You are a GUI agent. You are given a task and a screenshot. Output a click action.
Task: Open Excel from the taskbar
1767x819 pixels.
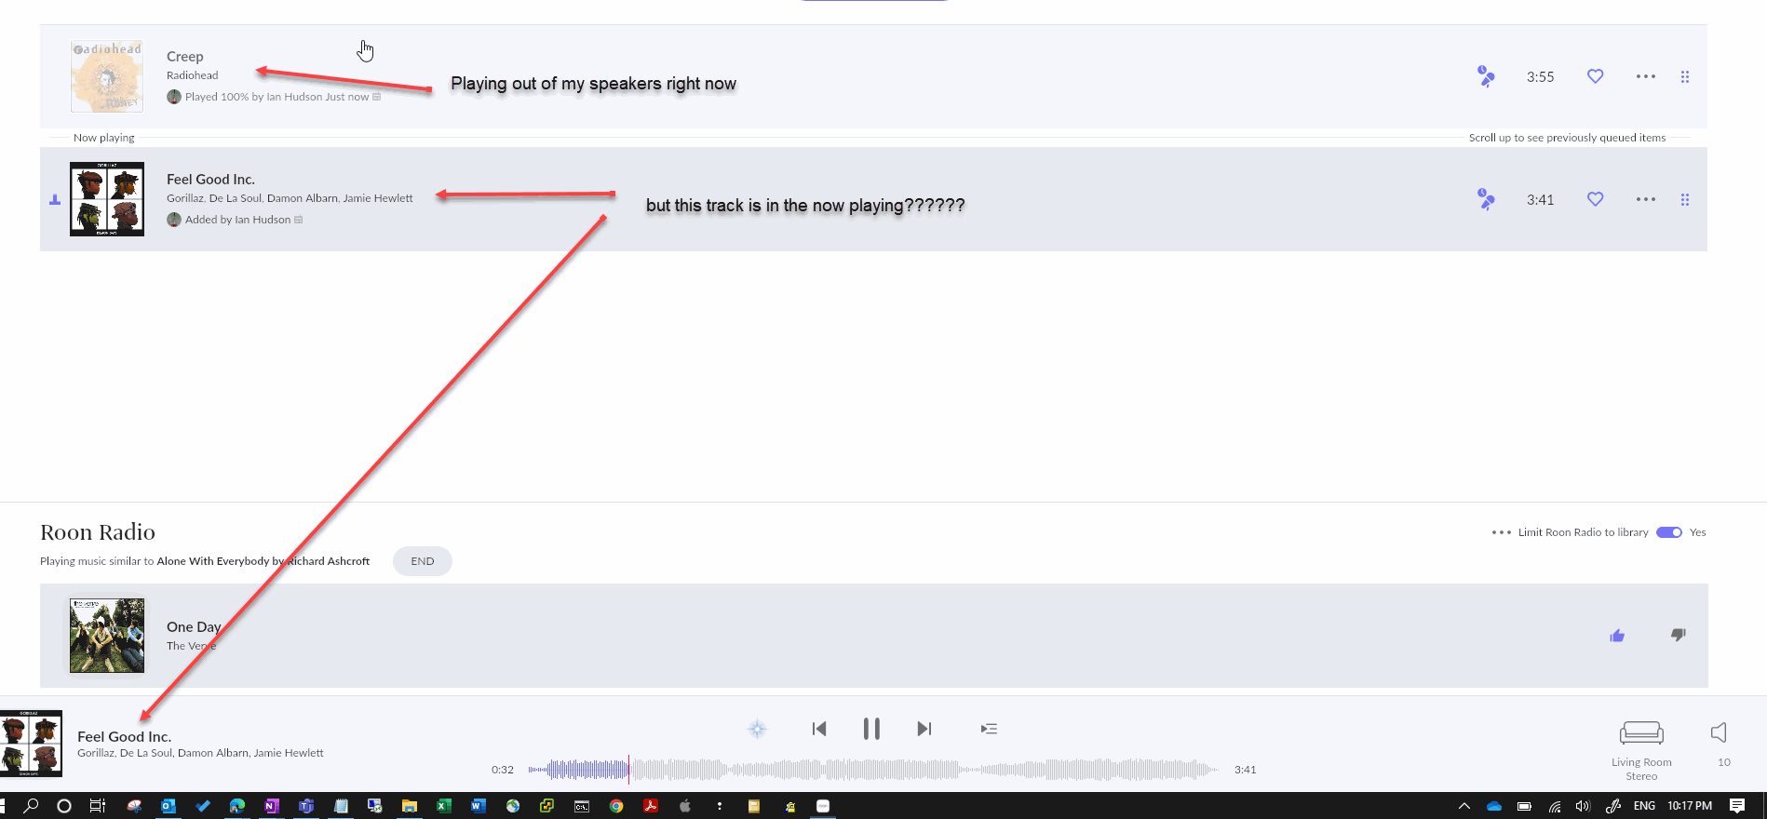[444, 806]
